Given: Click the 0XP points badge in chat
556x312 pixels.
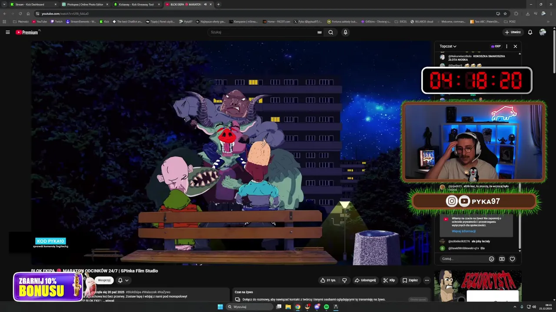Looking at the screenshot, I should pos(496,46).
